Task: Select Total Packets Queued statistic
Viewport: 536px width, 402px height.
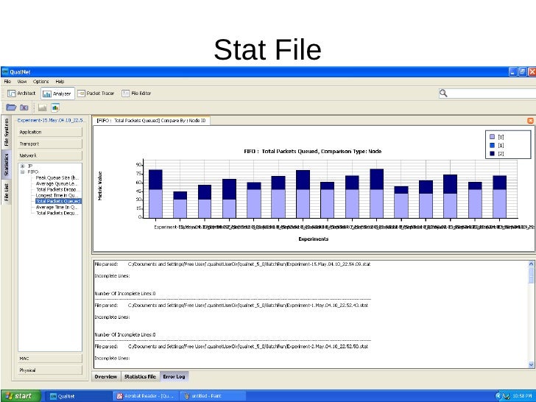Action: (x=58, y=201)
